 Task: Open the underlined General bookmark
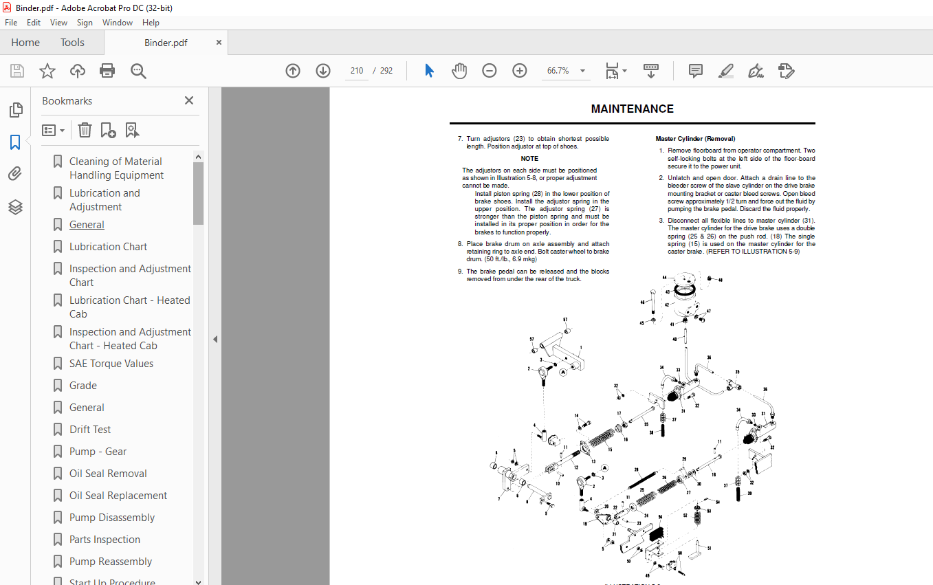pyautogui.click(x=87, y=225)
